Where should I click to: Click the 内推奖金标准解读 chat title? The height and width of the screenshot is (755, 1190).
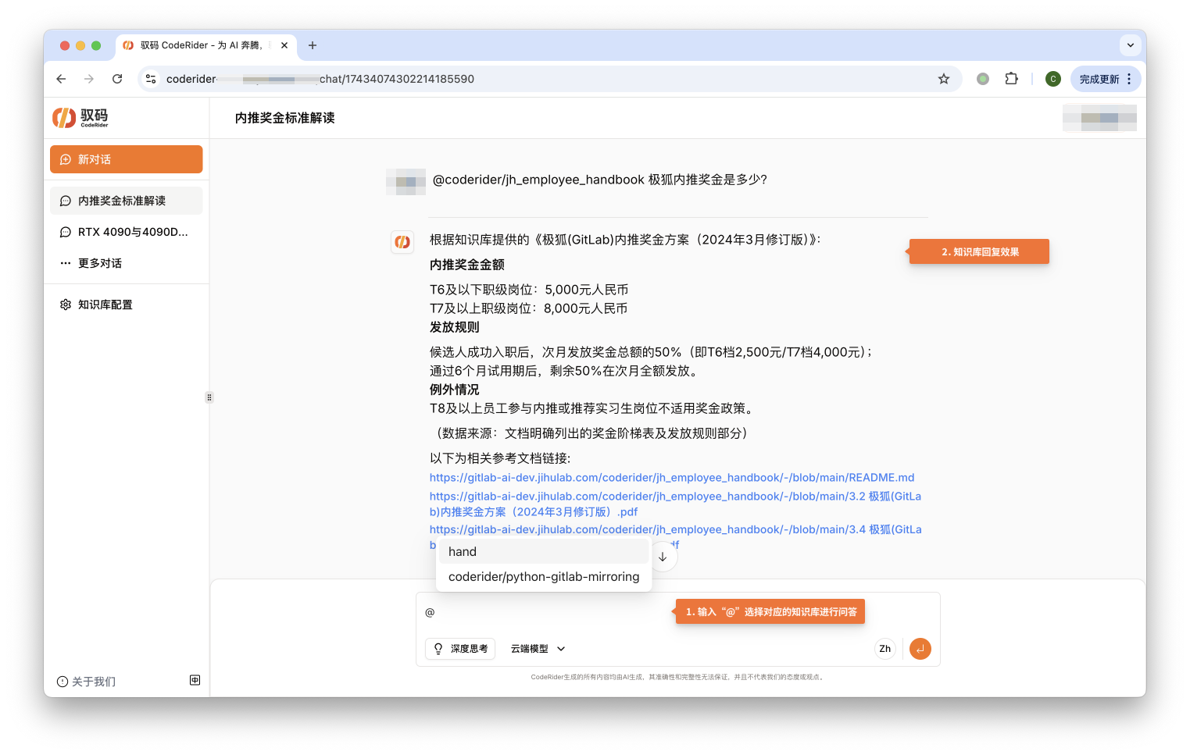coord(285,118)
